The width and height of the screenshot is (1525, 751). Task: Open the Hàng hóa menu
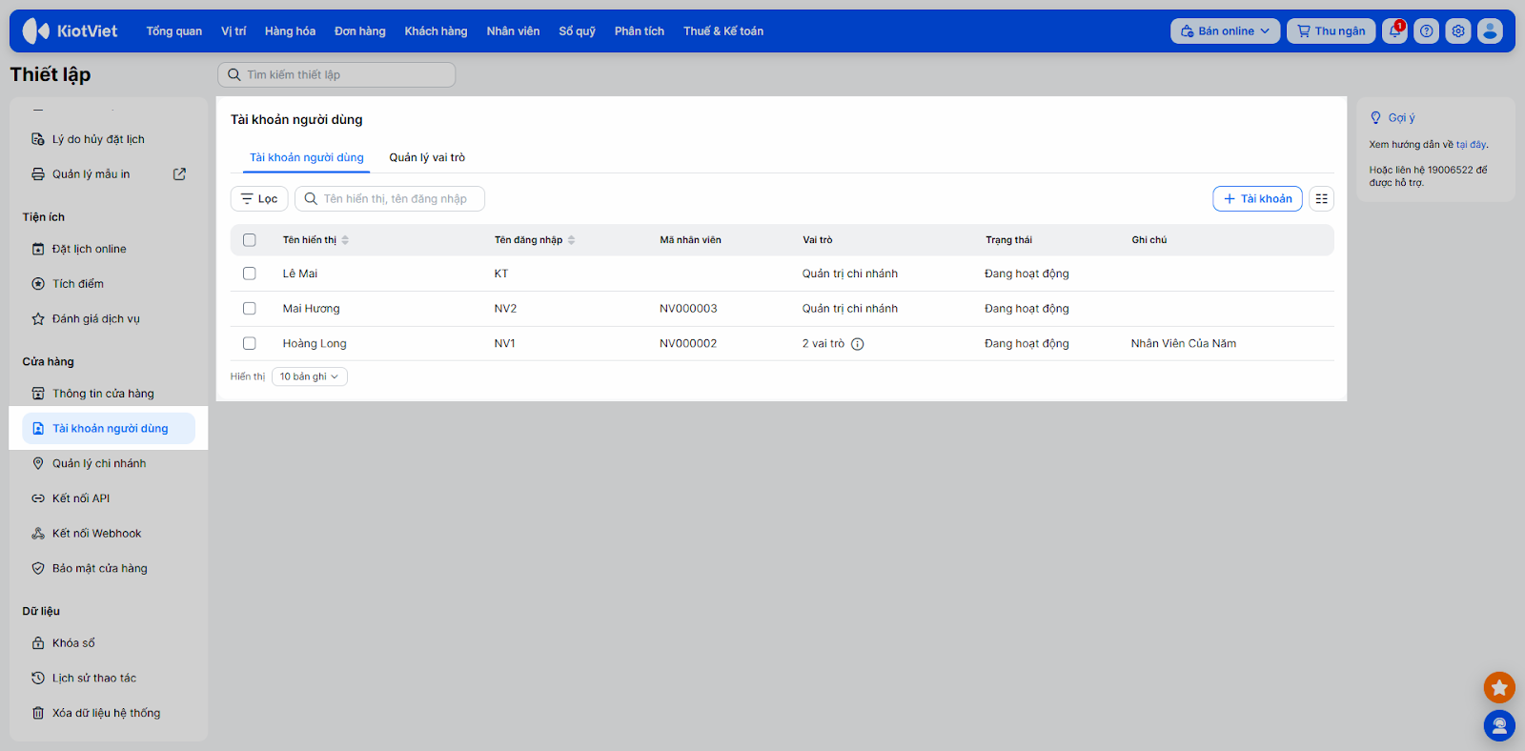point(290,31)
